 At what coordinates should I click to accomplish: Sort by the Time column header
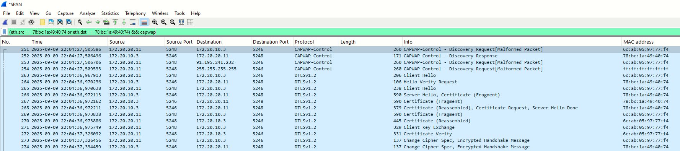[69, 42]
